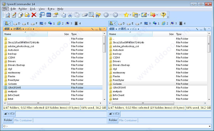Click the parent '..' button in right path bar

click(201, 29)
